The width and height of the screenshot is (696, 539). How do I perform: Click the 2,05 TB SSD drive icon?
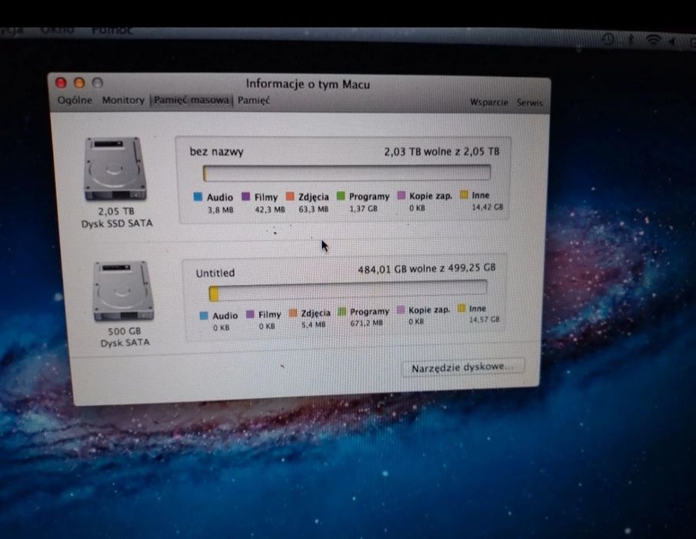click(x=115, y=169)
